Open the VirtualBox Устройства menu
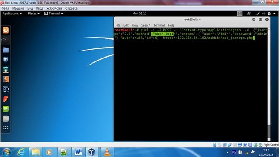The height and width of the screenshot is (157, 279). coord(54,8)
